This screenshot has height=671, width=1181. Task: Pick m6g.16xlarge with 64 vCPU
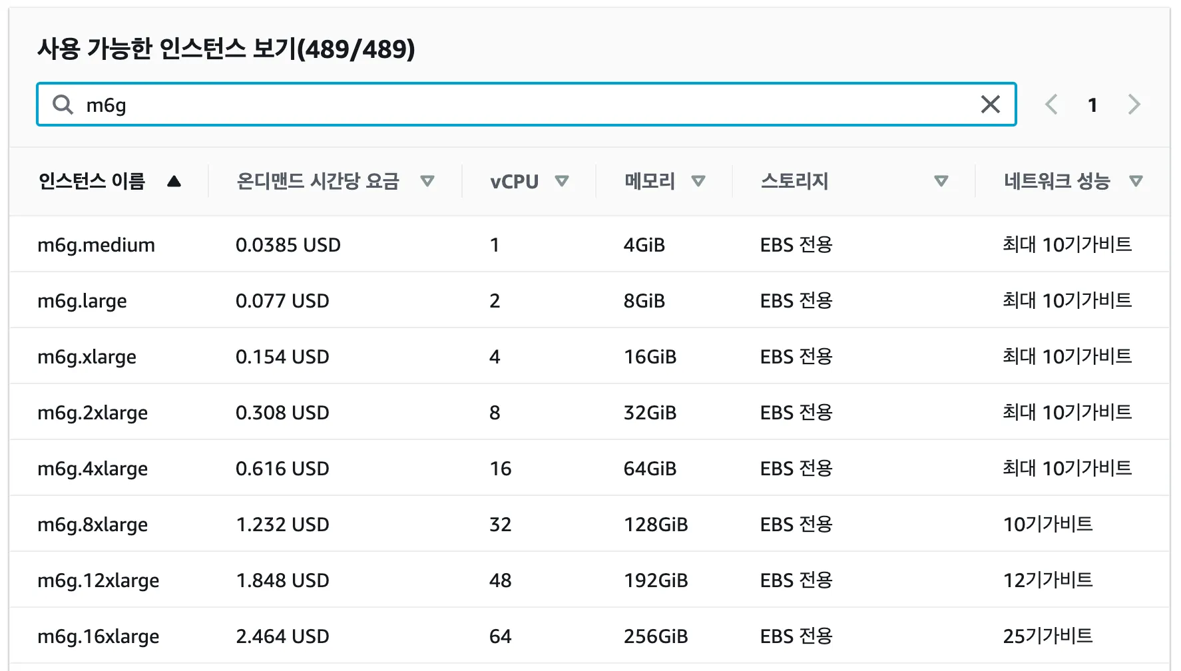[x=98, y=636]
